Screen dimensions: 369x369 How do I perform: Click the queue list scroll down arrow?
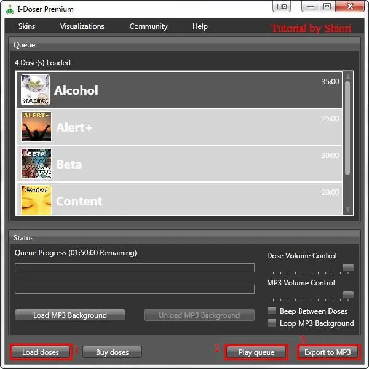348,209
